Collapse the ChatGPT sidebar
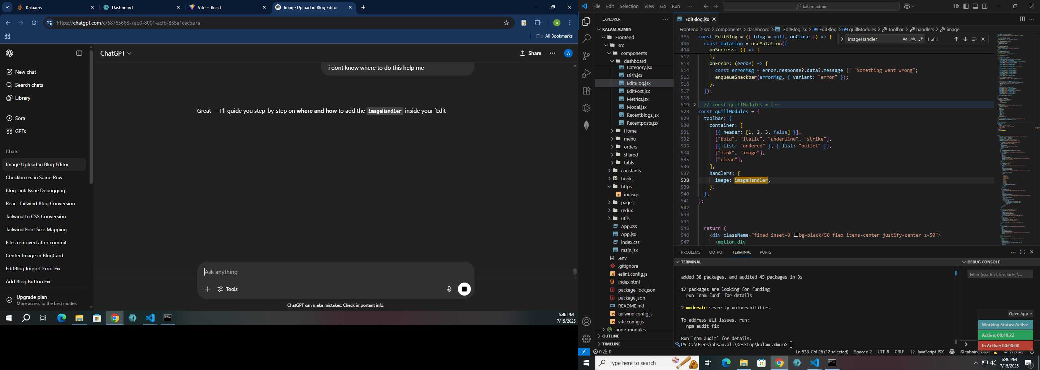The height and width of the screenshot is (370, 1040). [79, 53]
